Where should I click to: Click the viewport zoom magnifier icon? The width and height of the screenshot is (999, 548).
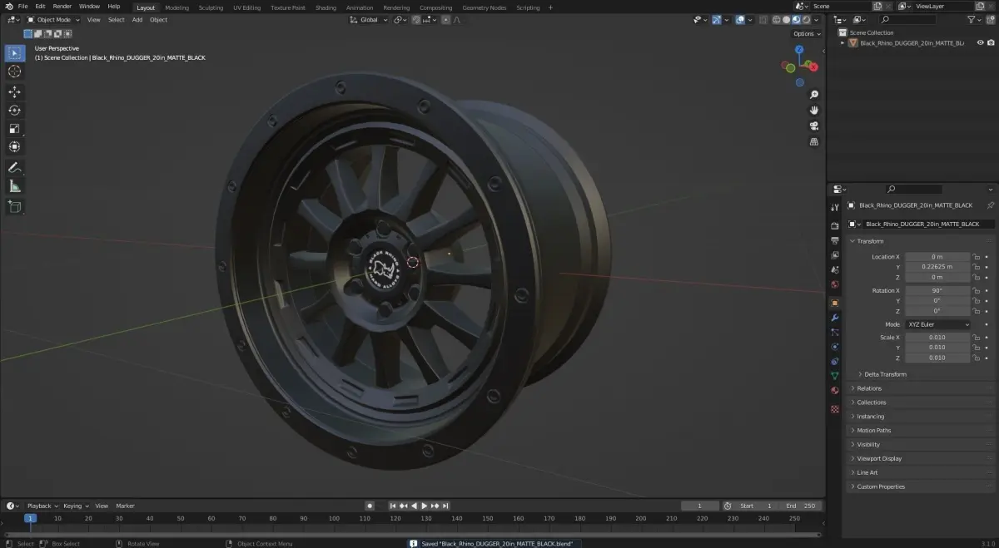[x=814, y=95]
